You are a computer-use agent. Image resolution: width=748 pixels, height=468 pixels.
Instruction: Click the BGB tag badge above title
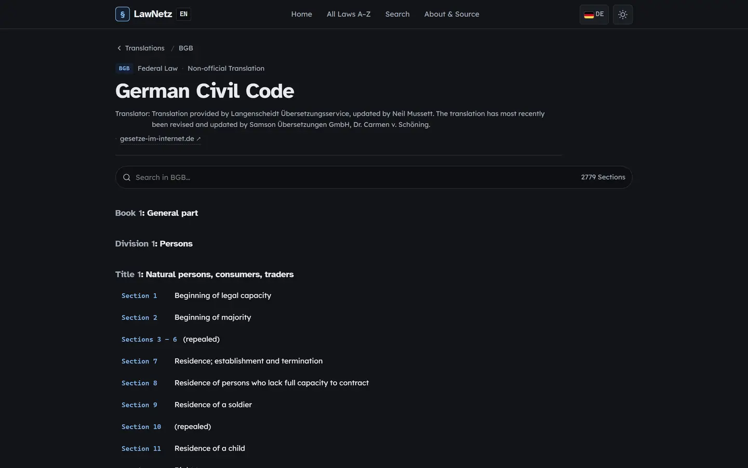click(x=124, y=69)
